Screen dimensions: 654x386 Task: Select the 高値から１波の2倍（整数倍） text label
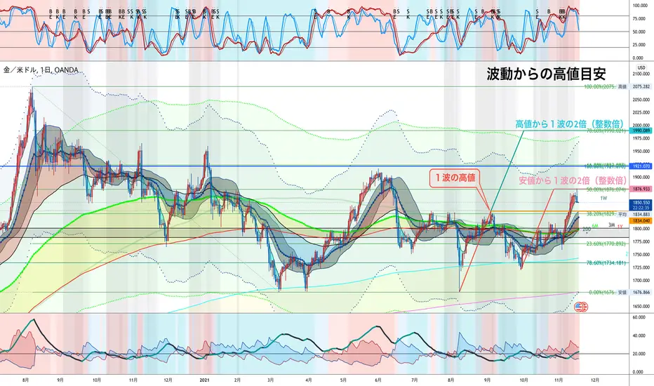click(x=570, y=124)
